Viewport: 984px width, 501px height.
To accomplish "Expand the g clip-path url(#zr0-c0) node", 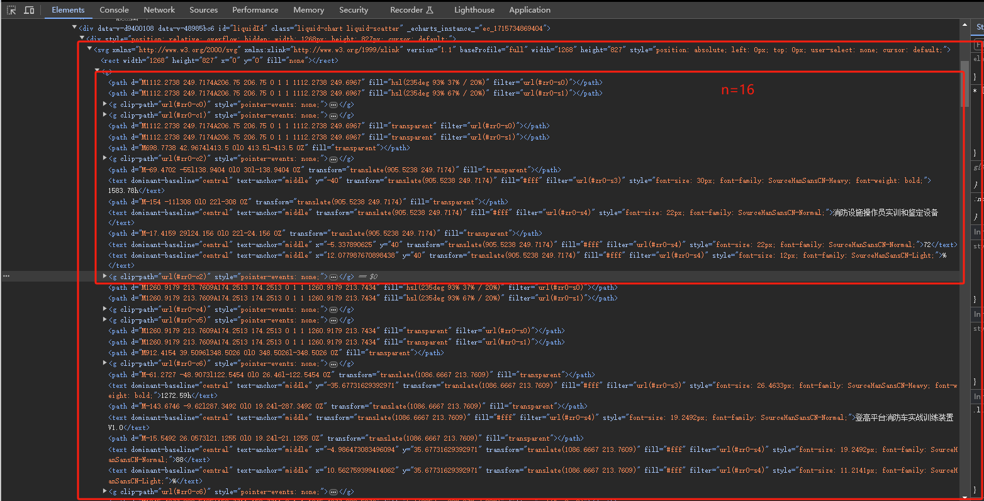I will coord(104,104).
